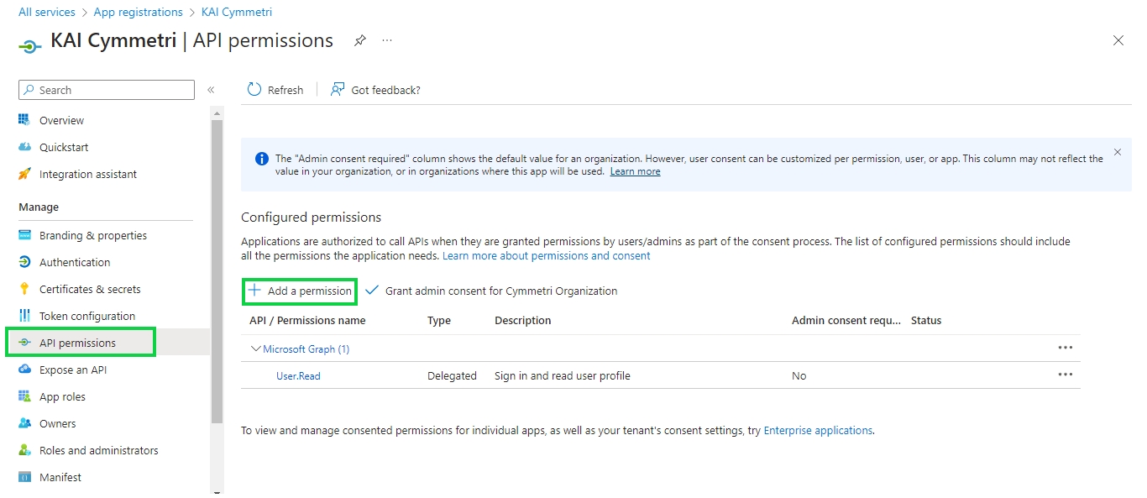Click the Certificates & secrets key icon
Image resolution: width=1147 pixels, height=498 pixels.
[x=24, y=289]
